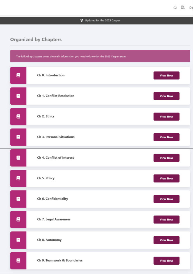Click the Ch 8. Autonomy title
Image resolution: width=193 pixels, height=274 pixels.
pyautogui.click(x=49, y=240)
